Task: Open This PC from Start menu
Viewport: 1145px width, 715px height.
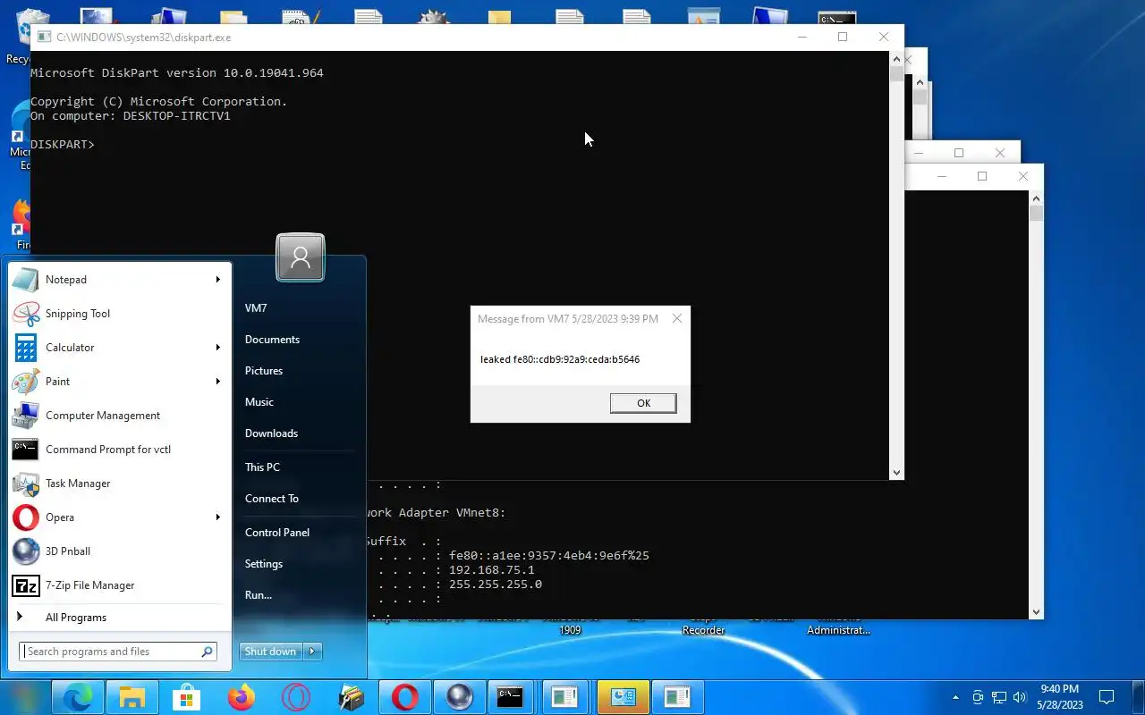Action: [262, 467]
